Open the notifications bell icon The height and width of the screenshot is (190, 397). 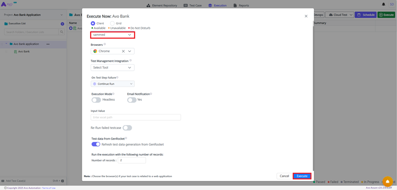(x=384, y=4)
